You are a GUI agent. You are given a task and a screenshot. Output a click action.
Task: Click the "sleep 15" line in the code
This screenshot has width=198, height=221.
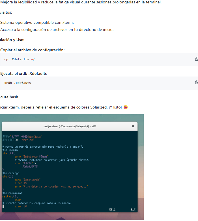point(20,183)
